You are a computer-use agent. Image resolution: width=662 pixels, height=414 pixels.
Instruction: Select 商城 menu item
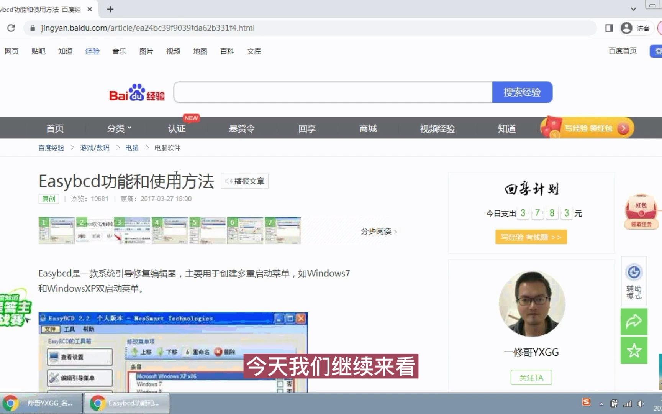pyautogui.click(x=368, y=128)
